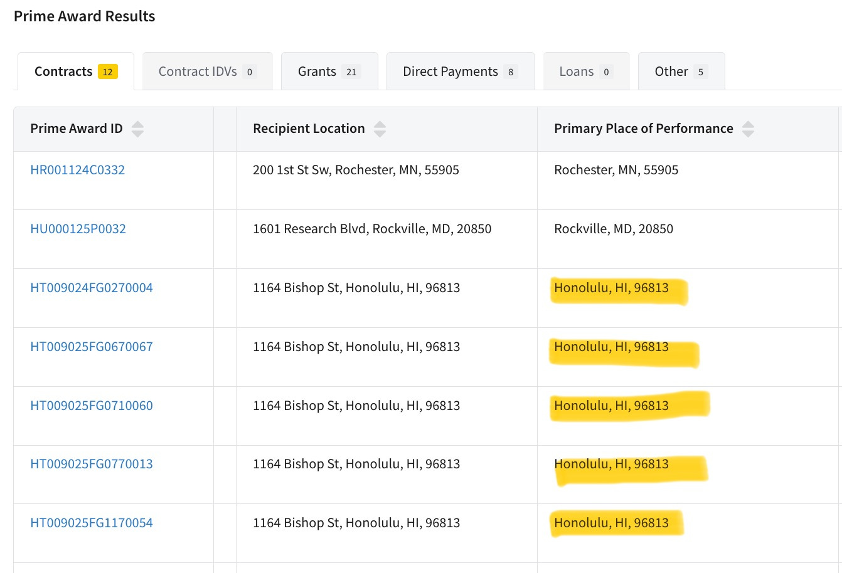Click the Grants count badge 21
This screenshot has height=573, width=842.
pyautogui.click(x=351, y=71)
